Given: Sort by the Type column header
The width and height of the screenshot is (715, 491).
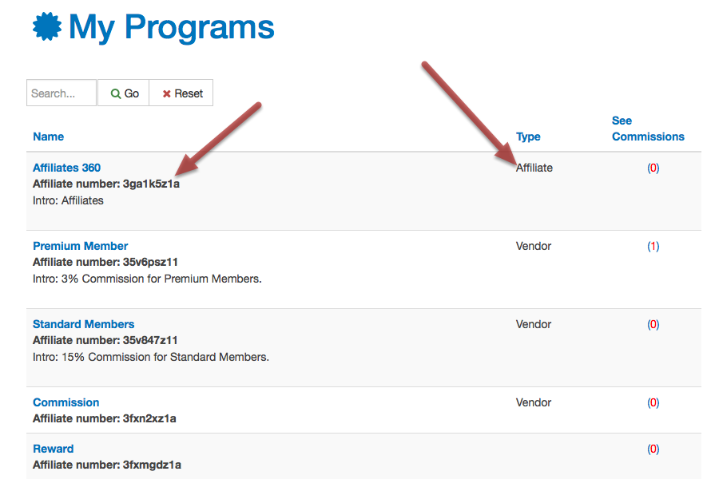Looking at the screenshot, I should coord(528,137).
